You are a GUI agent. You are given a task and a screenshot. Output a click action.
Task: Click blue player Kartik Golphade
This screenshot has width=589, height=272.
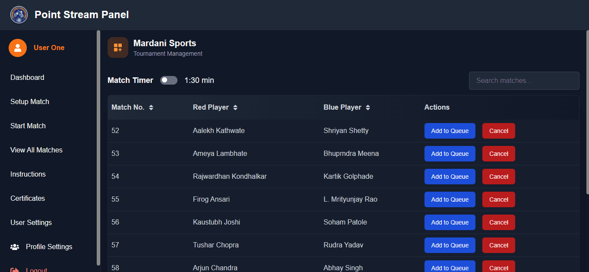(348, 177)
